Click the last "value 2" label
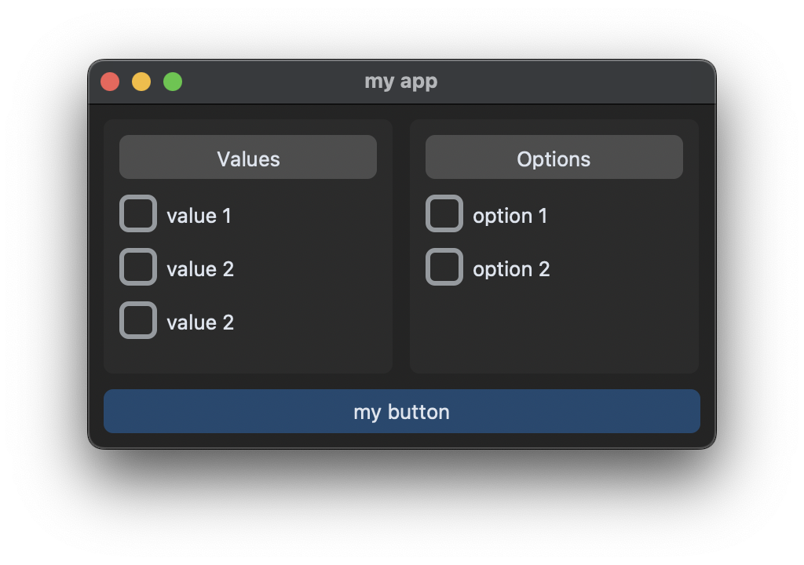This screenshot has height=565, width=804. 199,322
